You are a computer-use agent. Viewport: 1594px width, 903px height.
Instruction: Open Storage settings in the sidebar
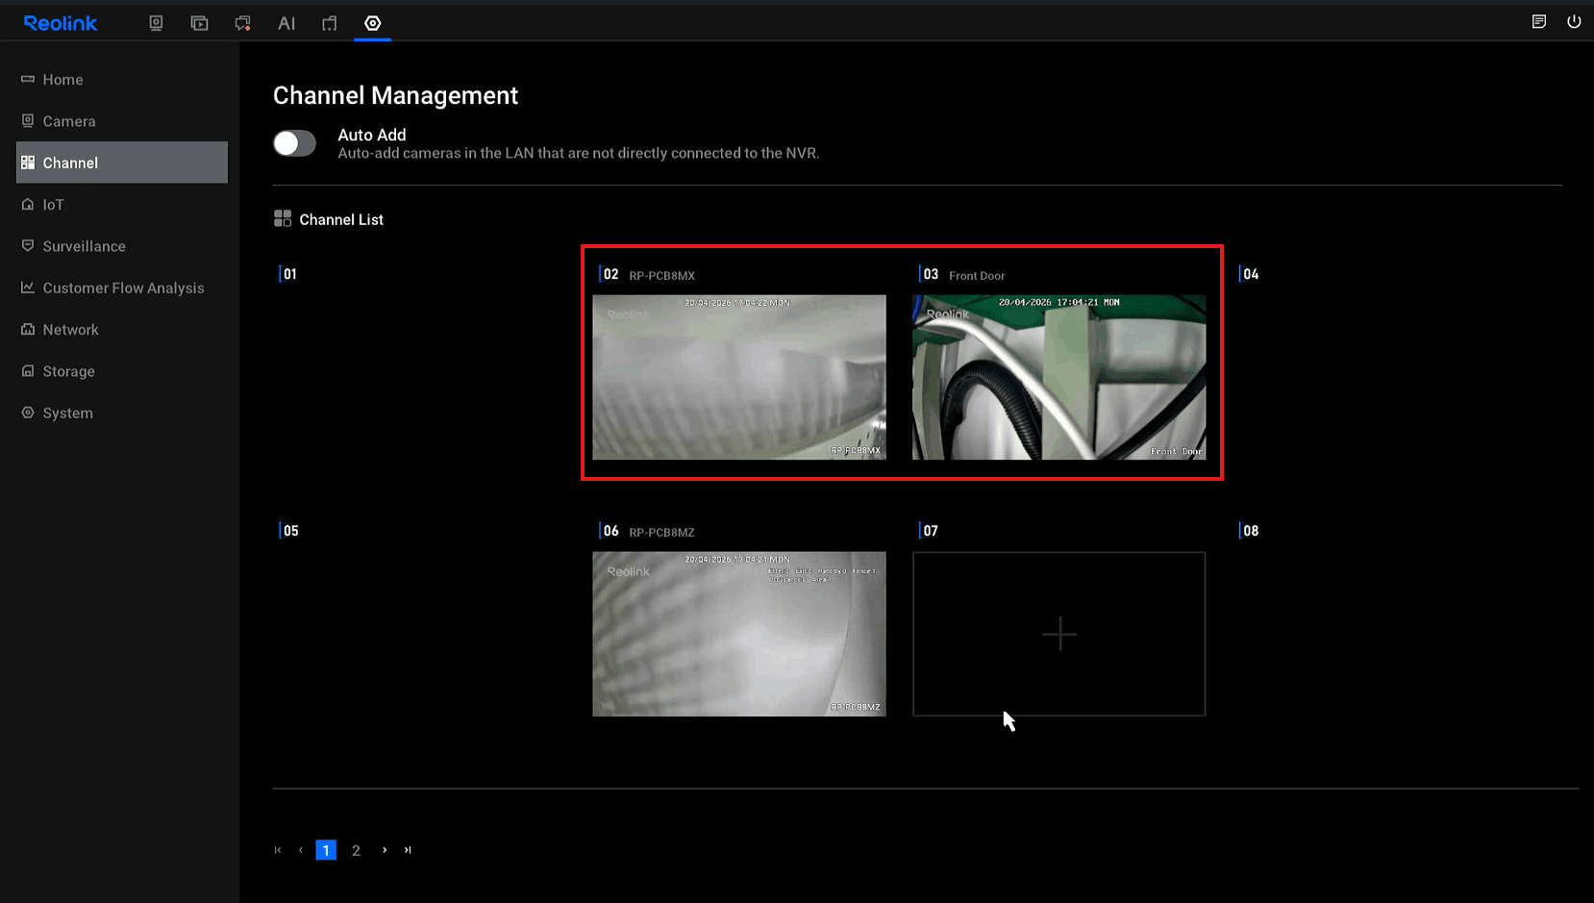click(x=122, y=371)
